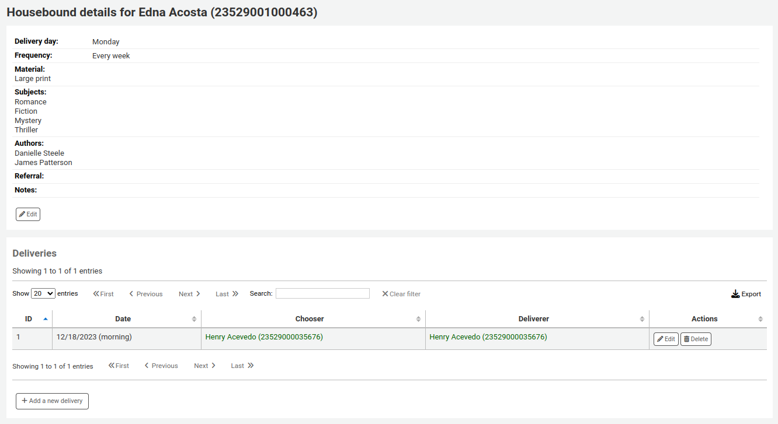The image size is (778, 424).
Task: Open Henry Acevedo chooser link
Action: click(x=264, y=337)
